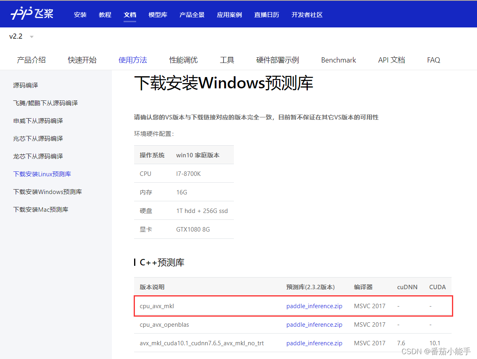Image resolution: width=477 pixels, height=359 pixels.
Task: Open 下载安装Linux预测库 sidebar link
Action: point(42,174)
